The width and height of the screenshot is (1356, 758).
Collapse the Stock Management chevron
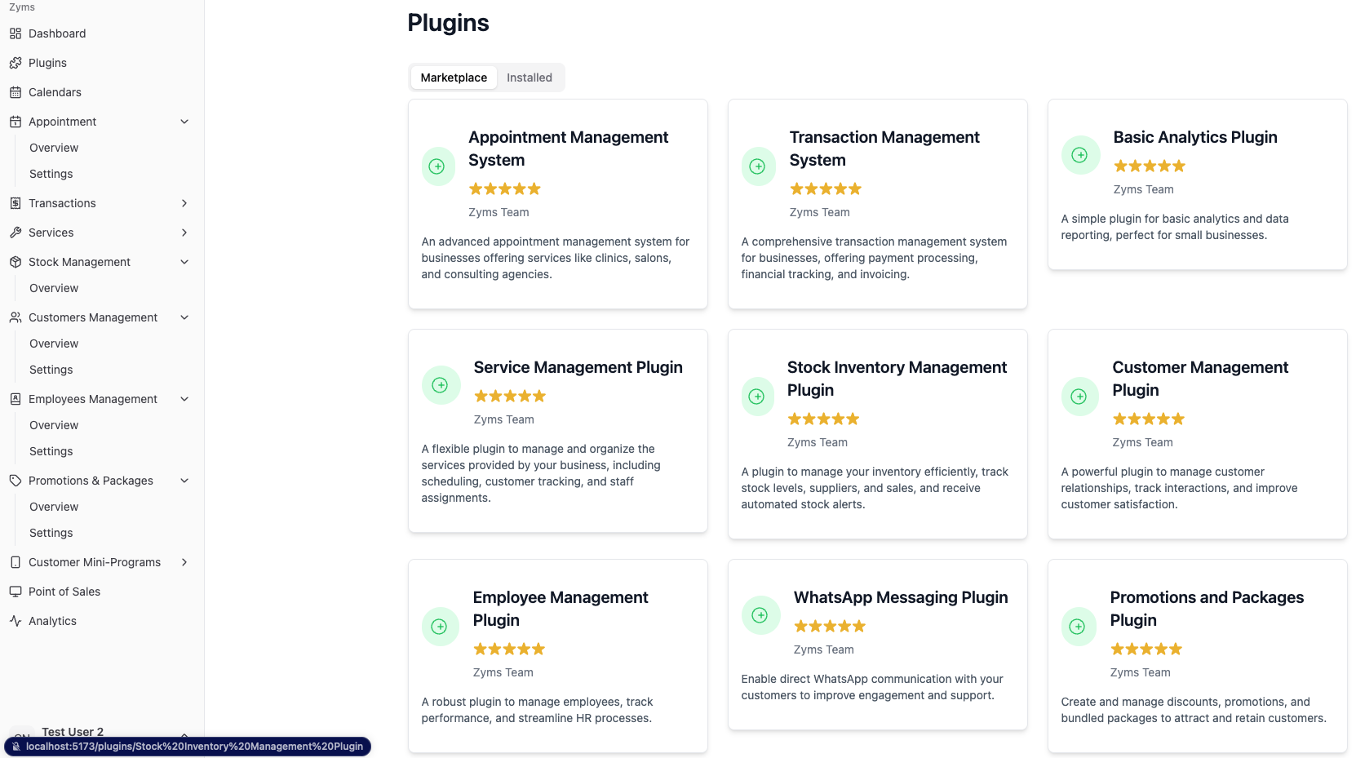click(184, 262)
